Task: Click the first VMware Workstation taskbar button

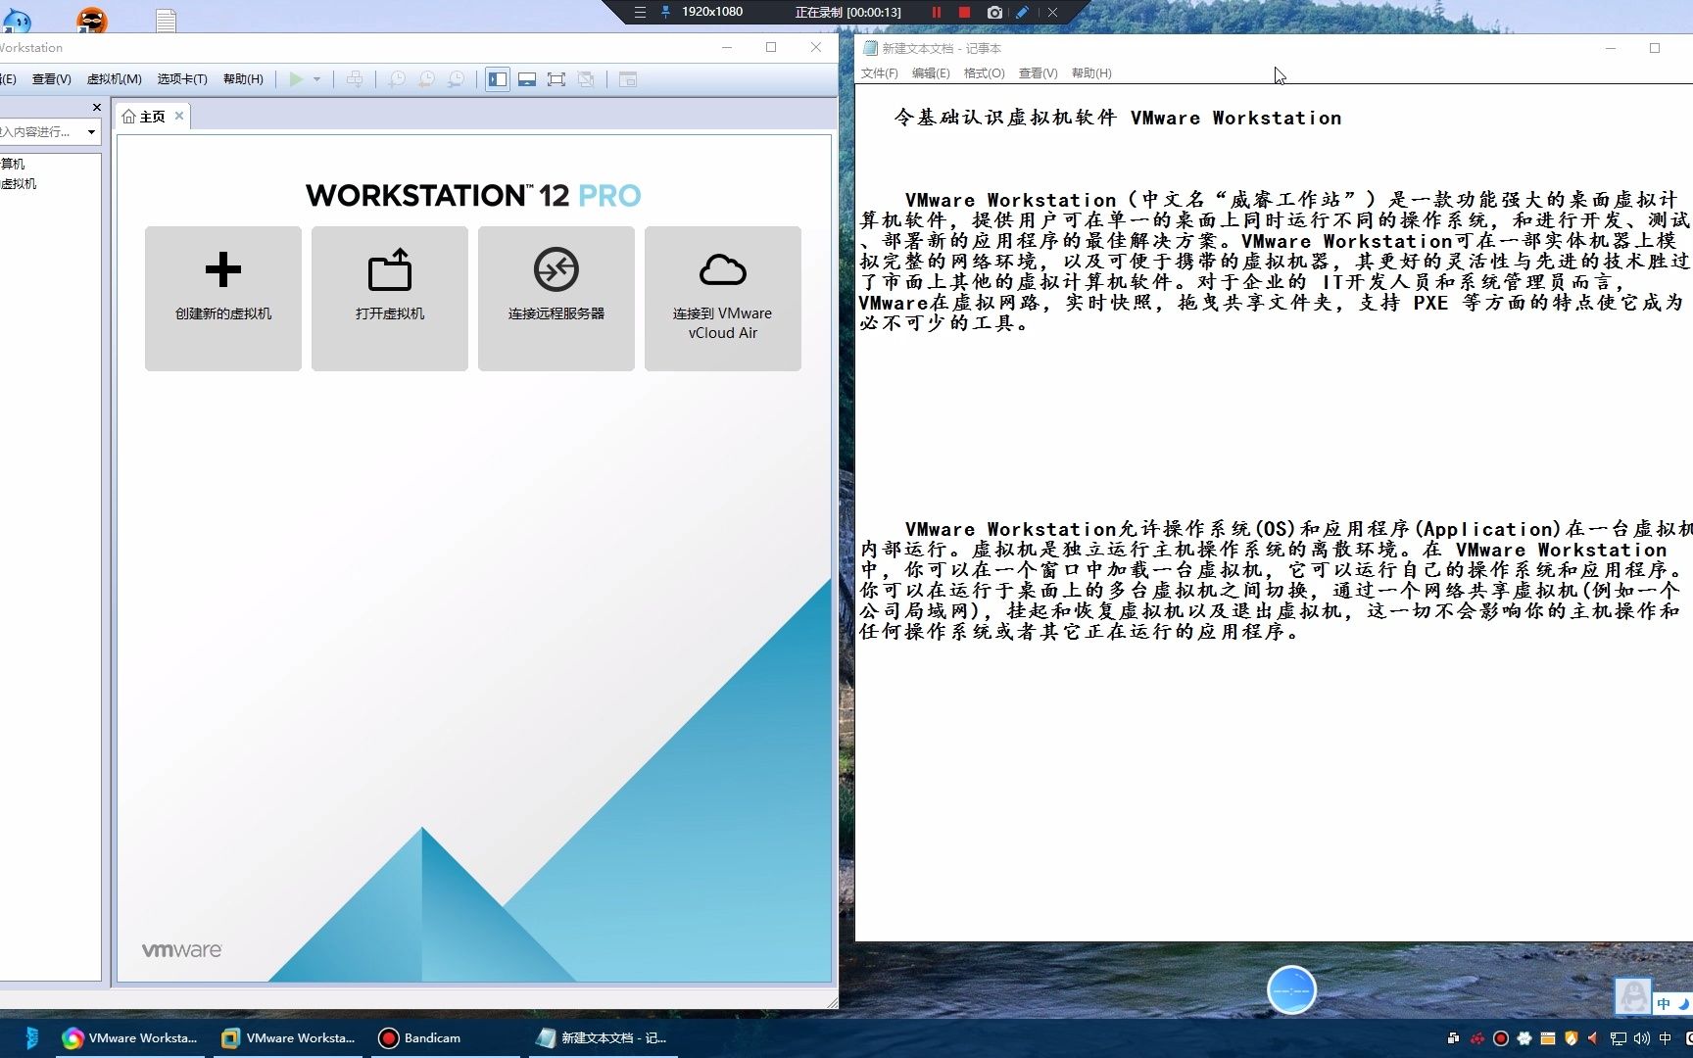Action: 130,1038
